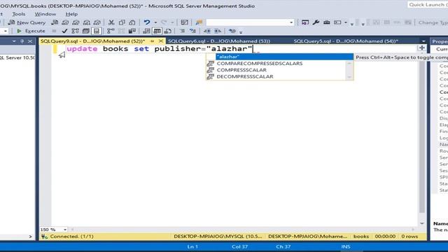Comment out the selected lines

pyautogui.click(x=182, y=31)
